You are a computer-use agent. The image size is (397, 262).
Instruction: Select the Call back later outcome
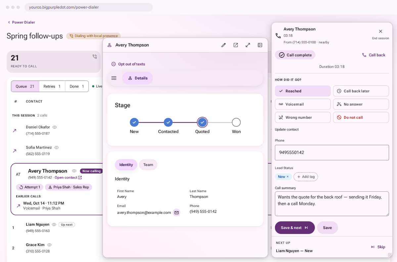coord(361,91)
